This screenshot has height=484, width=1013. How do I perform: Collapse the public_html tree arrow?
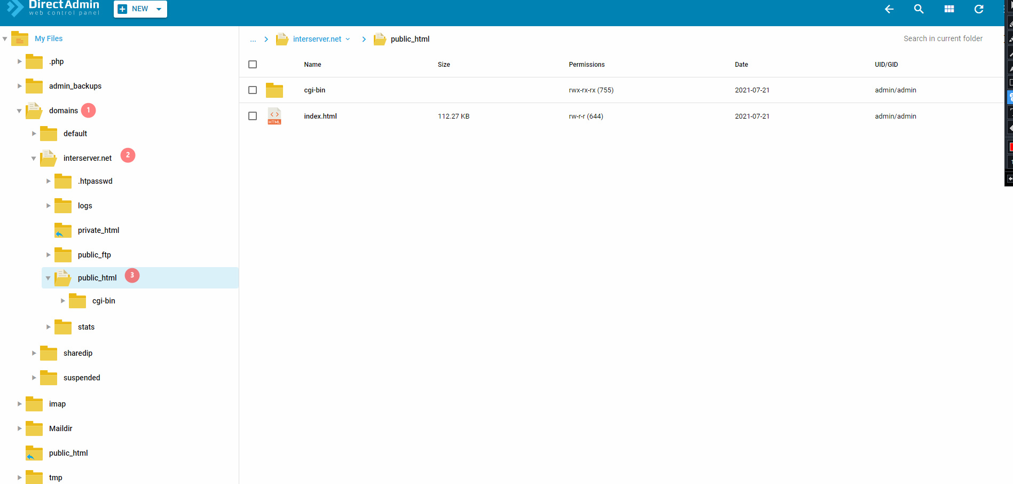pyautogui.click(x=48, y=278)
